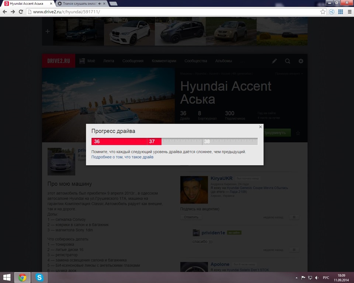Go back in browser history
Screen dimensions: 354x283
(5, 12)
